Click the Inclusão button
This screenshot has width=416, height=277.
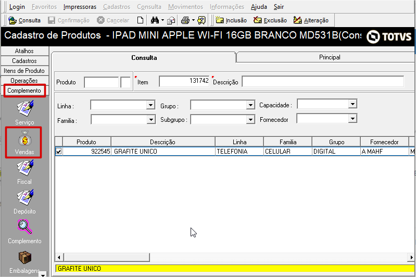231,20
